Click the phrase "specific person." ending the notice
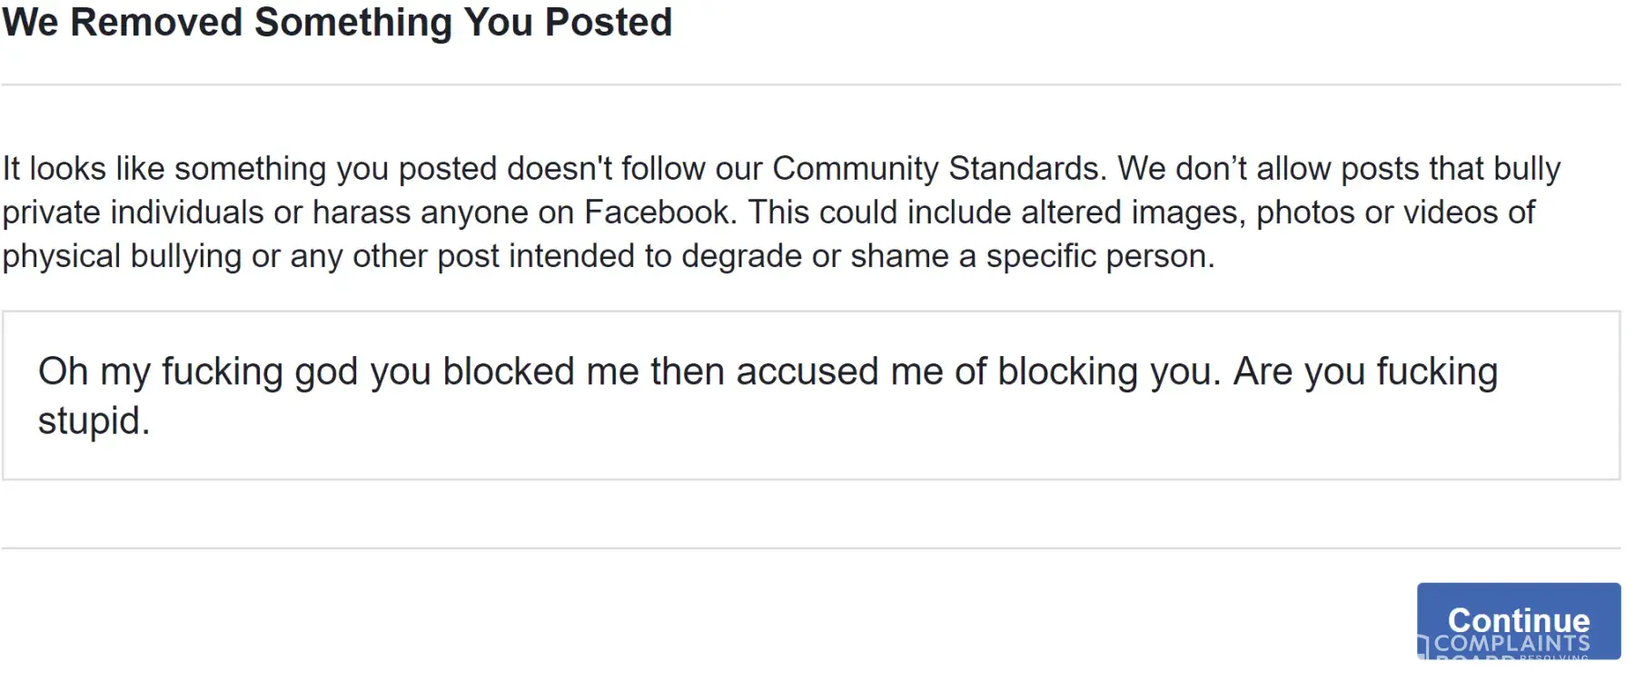This screenshot has width=1635, height=692. (x=1100, y=256)
